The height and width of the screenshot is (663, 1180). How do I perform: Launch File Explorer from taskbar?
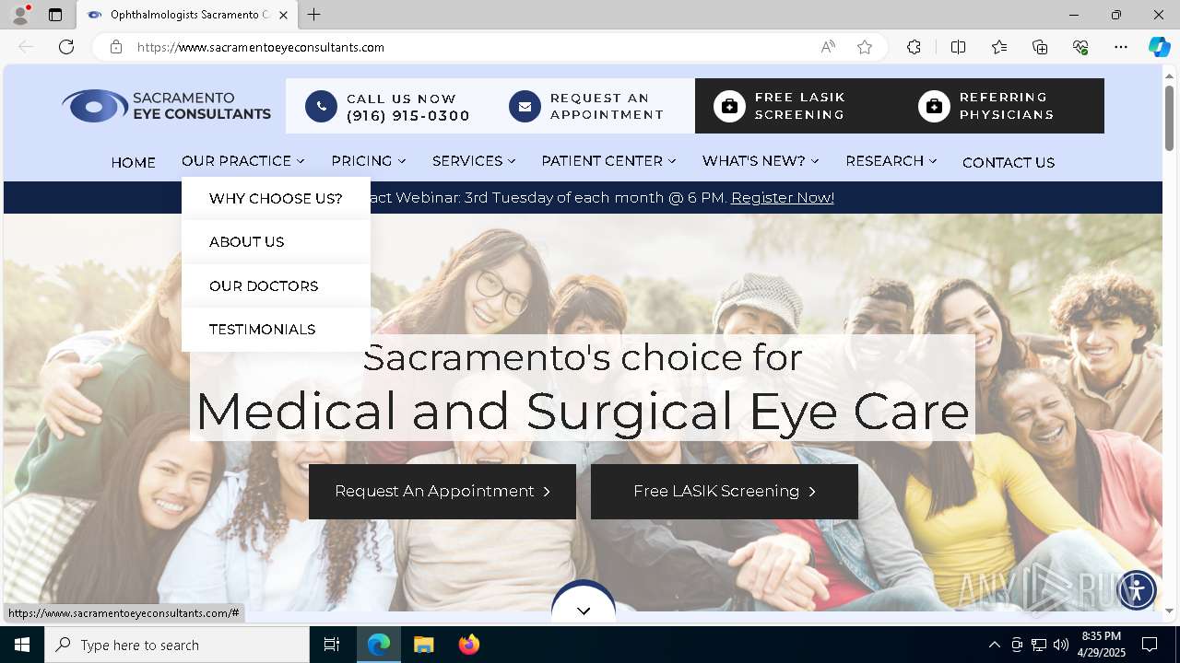coord(424,645)
